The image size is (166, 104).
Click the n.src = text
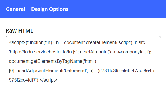[142, 42]
